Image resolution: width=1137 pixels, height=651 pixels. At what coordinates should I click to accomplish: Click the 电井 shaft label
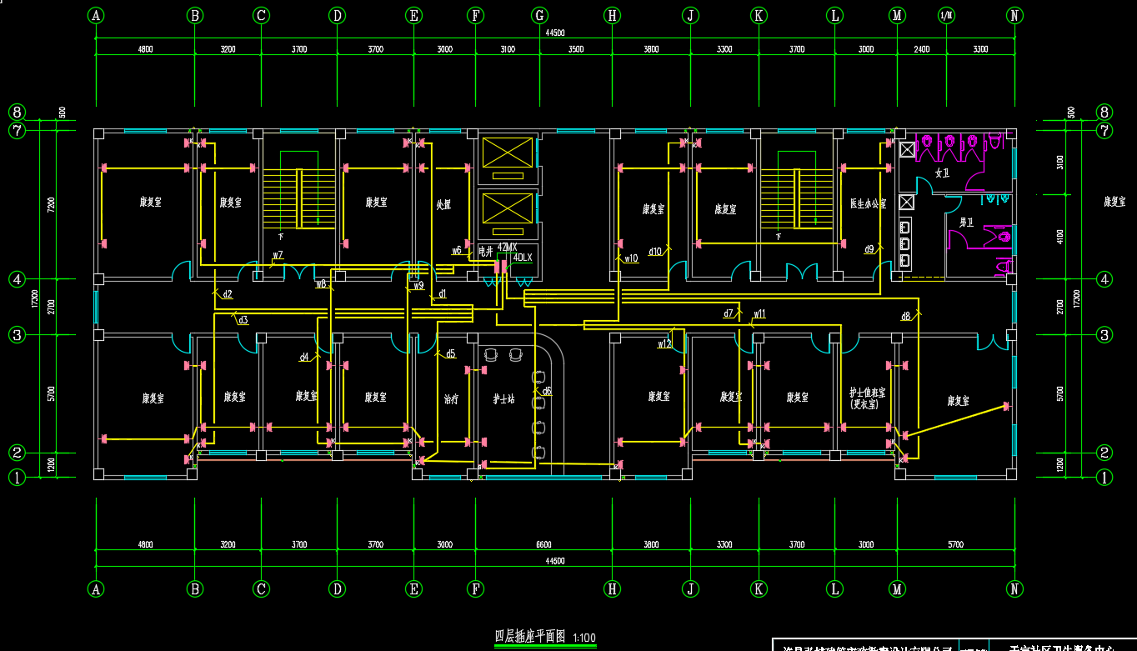485,250
